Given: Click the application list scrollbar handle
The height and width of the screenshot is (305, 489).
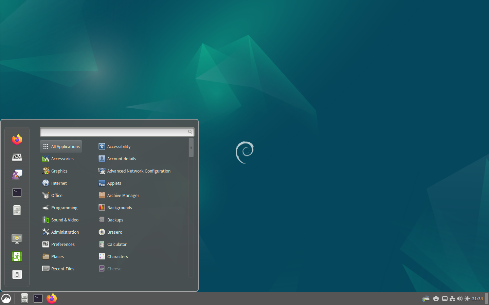Looking at the screenshot, I should tap(191, 147).
